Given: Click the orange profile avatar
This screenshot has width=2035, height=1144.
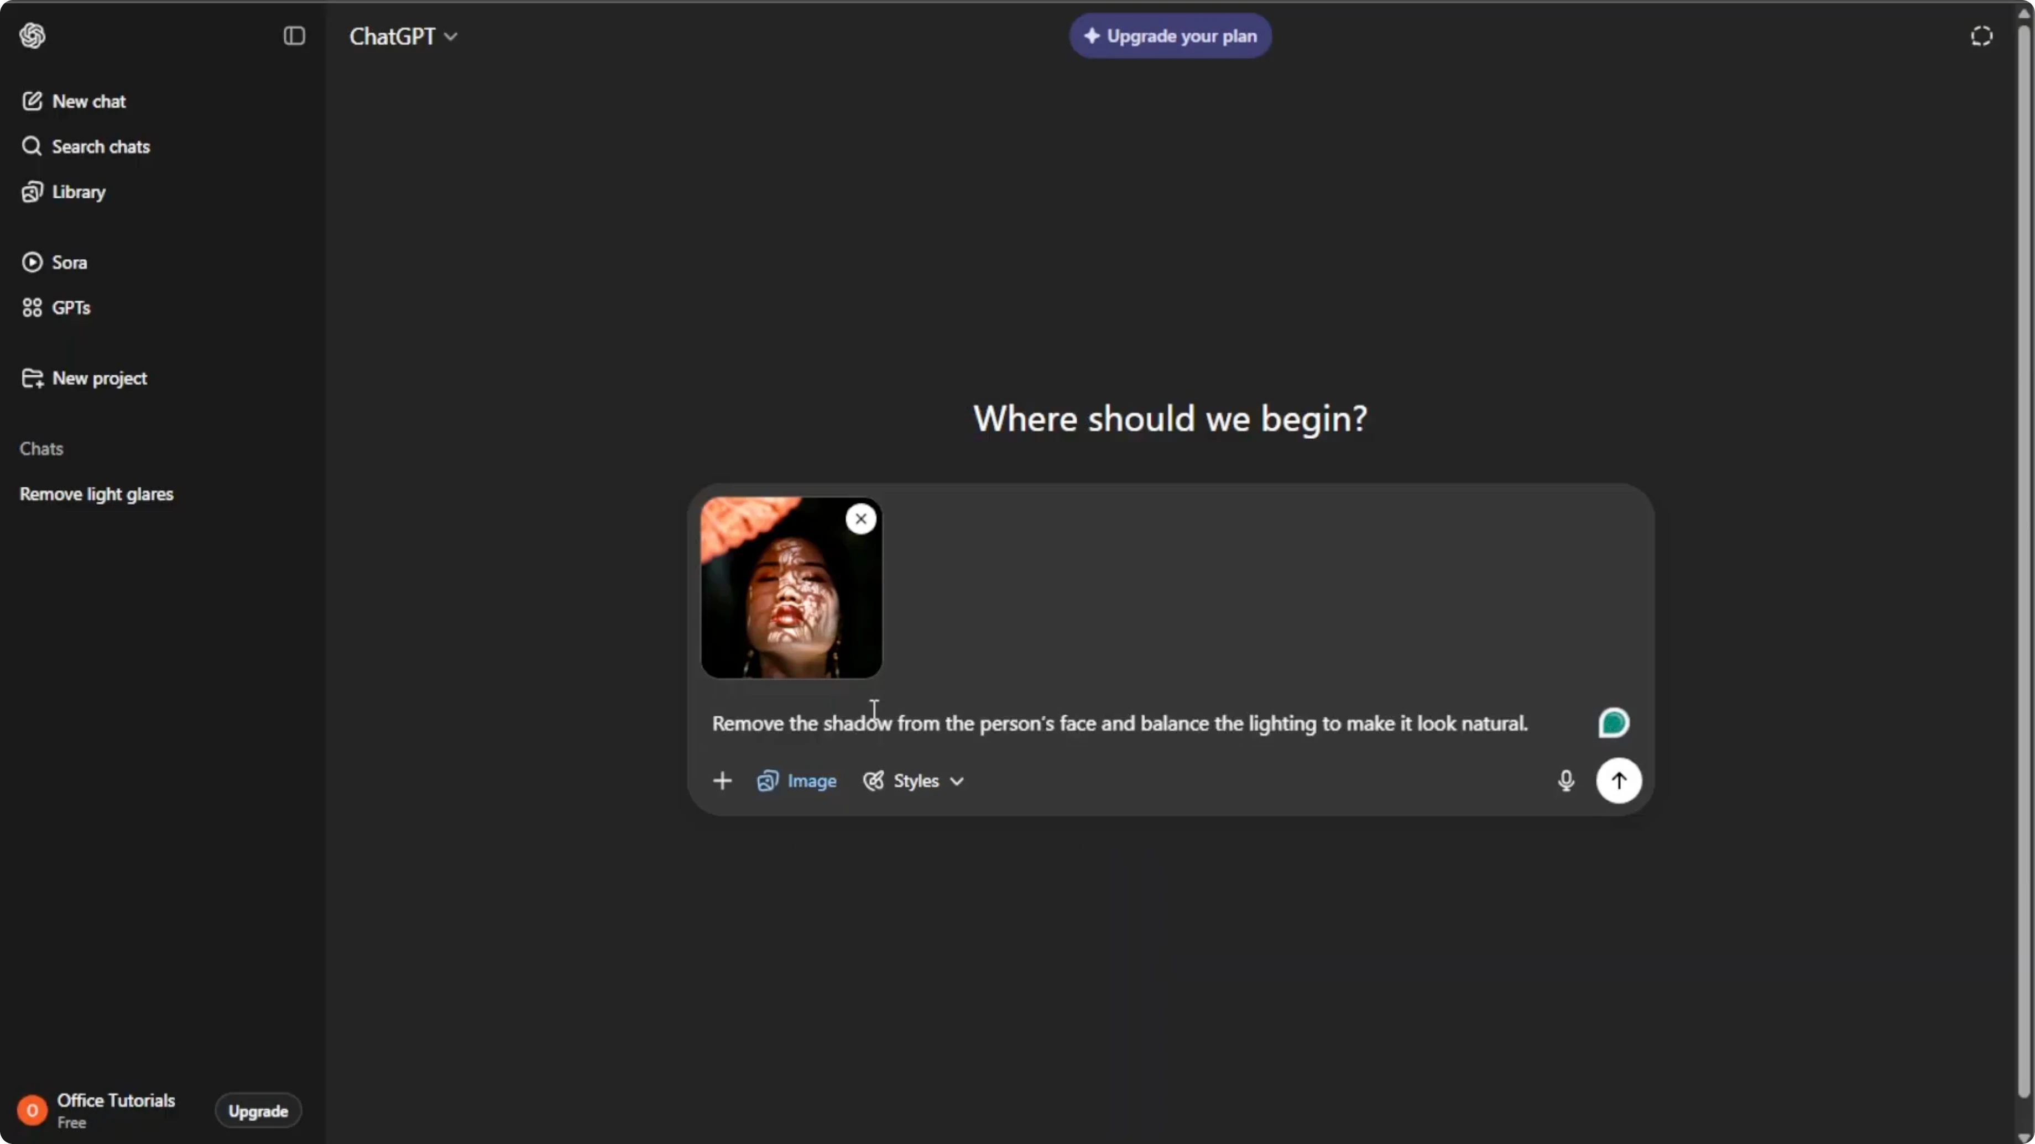Looking at the screenshot, I should coord(33,1111).
